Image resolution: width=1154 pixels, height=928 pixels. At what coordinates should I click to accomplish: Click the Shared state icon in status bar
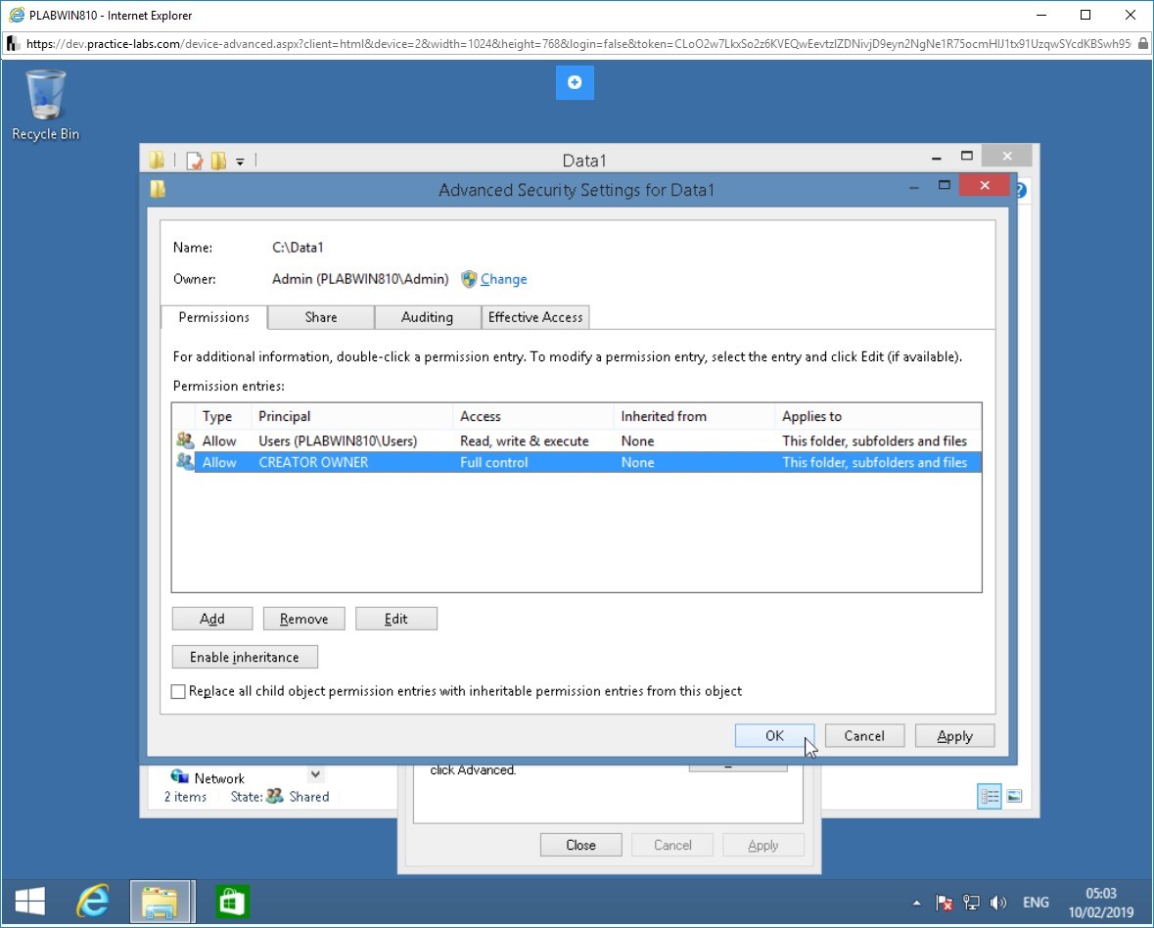pyautogui.click(x=274, y=796)
